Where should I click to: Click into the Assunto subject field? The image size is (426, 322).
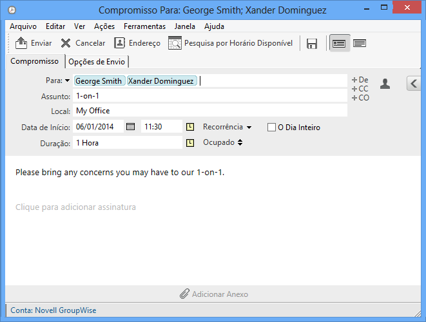[210, 96]
